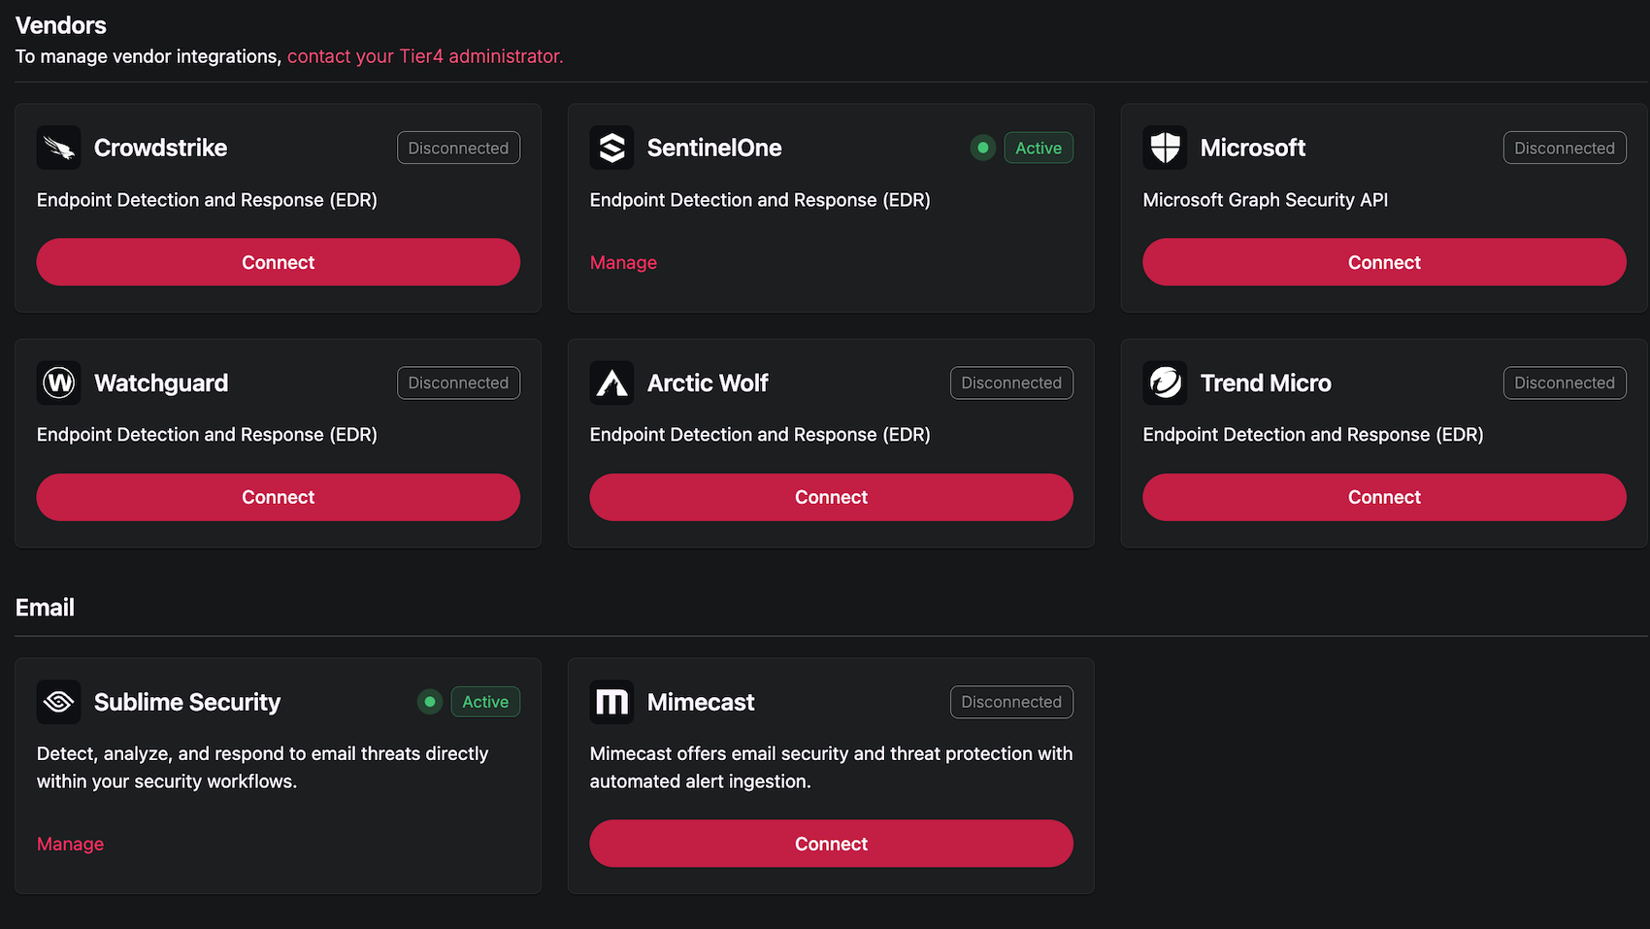This screenshot has height=929, width=1650.
Task: Click Sublime Security description about email threats
Action: pos(262,767)
